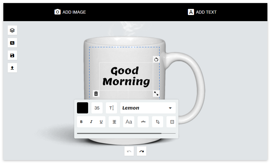The width and height of the screenshot is (271, 164).
Task: Open the curved text tool
Action: [x=143, y=122]
